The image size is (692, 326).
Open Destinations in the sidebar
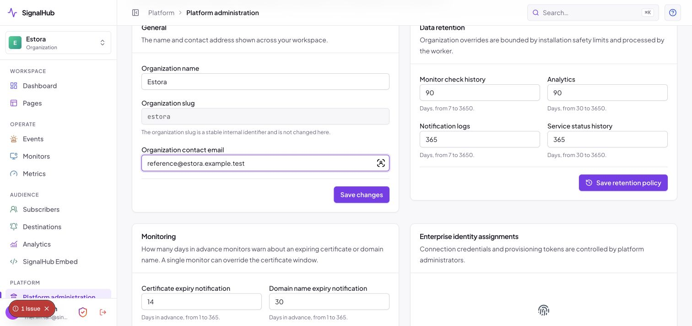(x=58, y=227)
